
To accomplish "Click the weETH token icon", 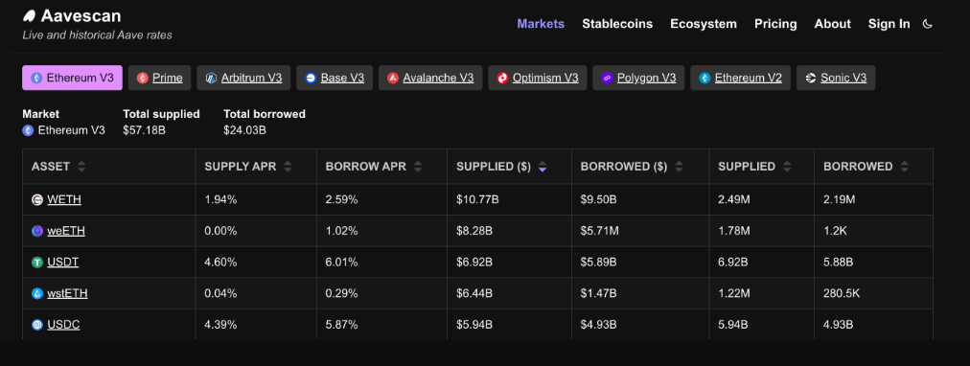I will [37, 231].
